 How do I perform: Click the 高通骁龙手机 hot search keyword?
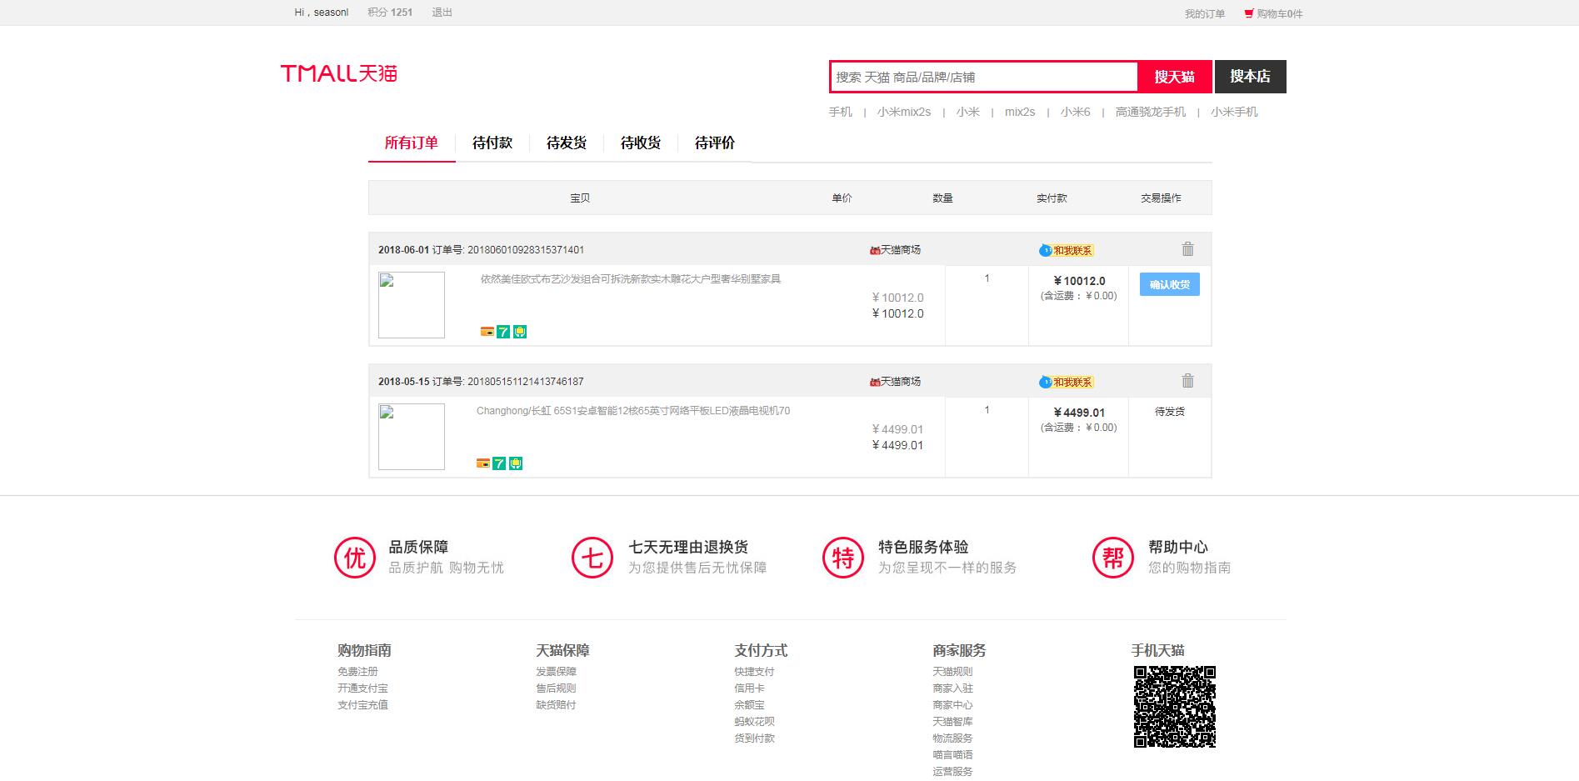click(x=1150, y=112)
